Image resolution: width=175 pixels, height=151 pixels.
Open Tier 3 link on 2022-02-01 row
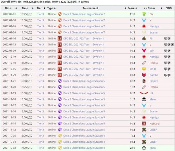[41, 14]
